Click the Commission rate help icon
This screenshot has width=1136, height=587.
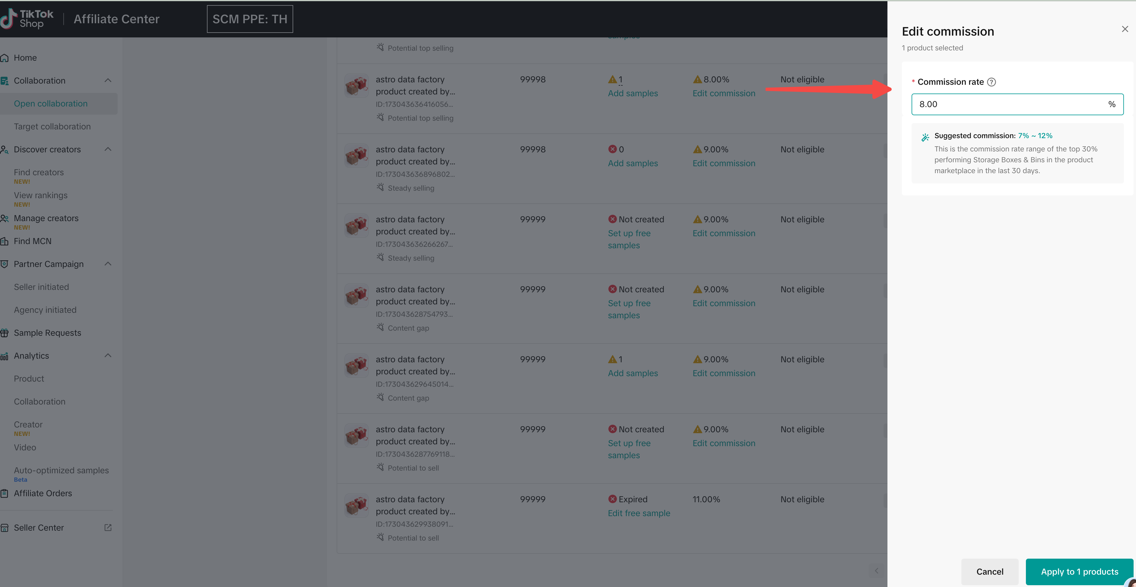tap(991, 82)
